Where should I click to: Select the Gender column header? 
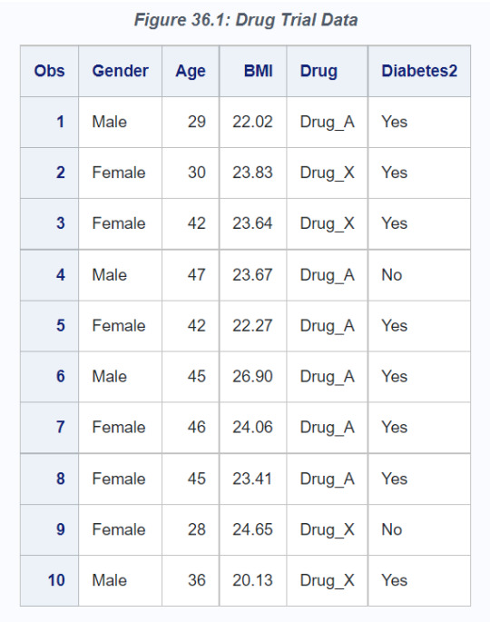point(120,71)
